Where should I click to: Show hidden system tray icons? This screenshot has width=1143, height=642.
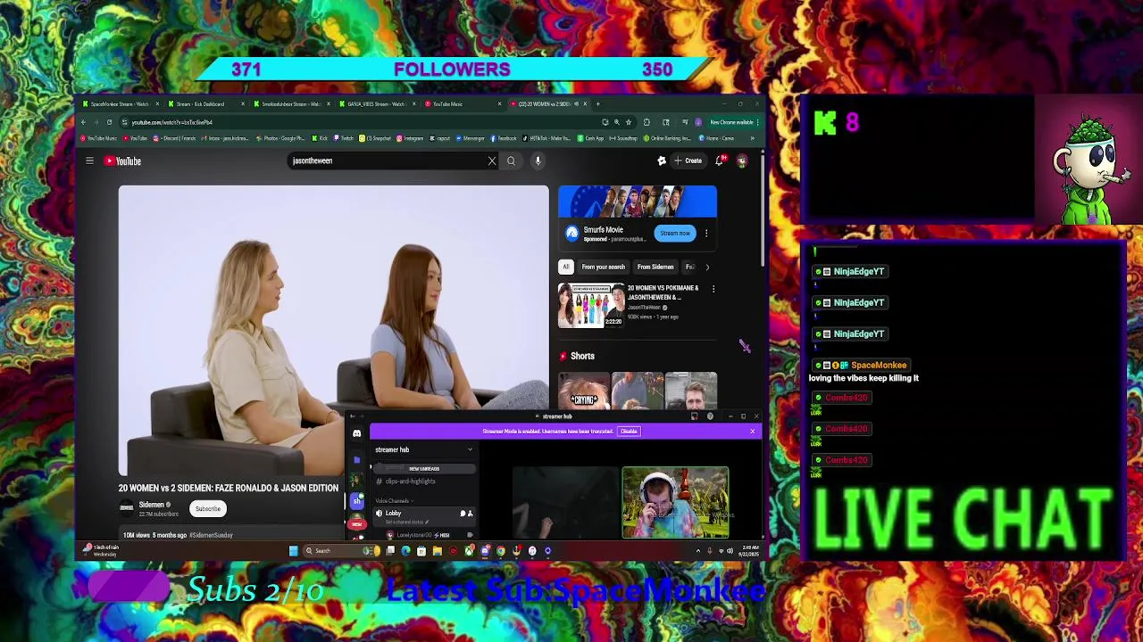[x=698, y=551]
